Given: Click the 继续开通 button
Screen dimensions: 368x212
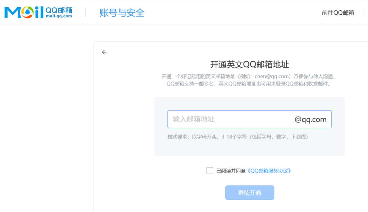Looking at the screenshot, I should 249,193.
